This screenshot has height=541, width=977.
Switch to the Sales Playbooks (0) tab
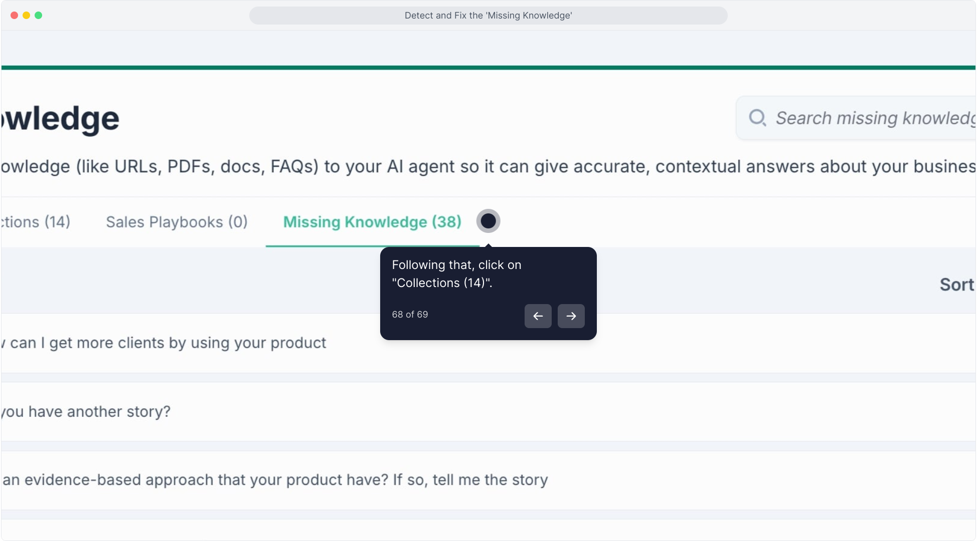[x=177, y=222]
